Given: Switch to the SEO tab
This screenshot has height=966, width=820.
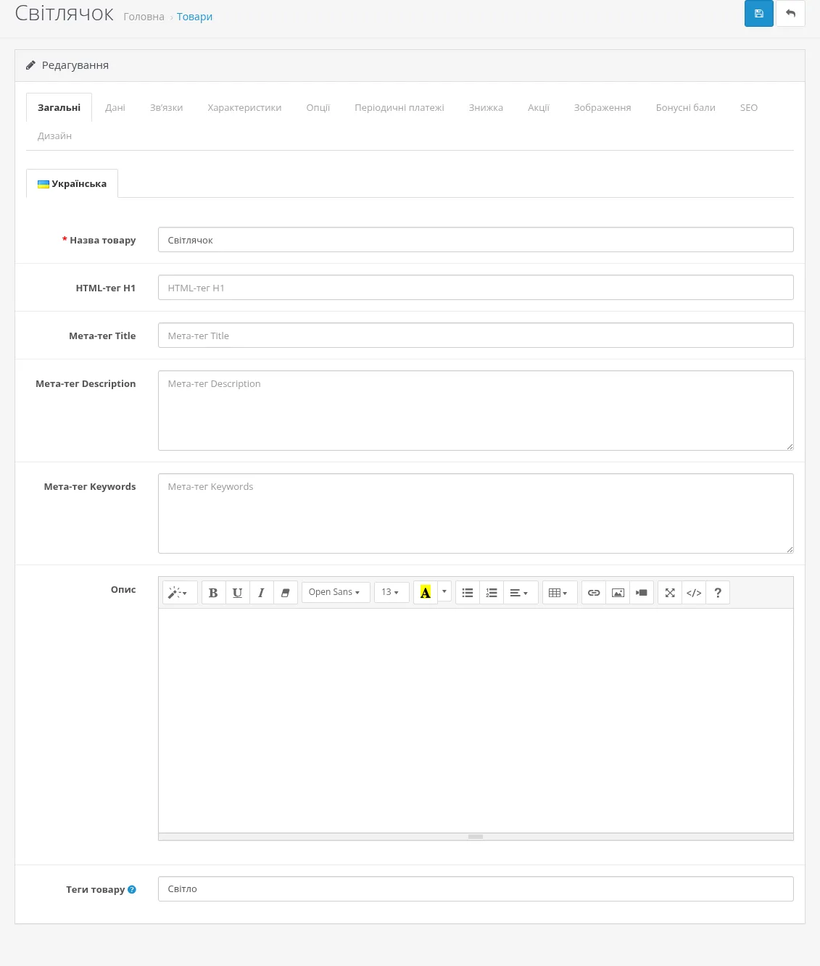Looking at the screenshot, I should pyautogui.click(x=749, y=107).
